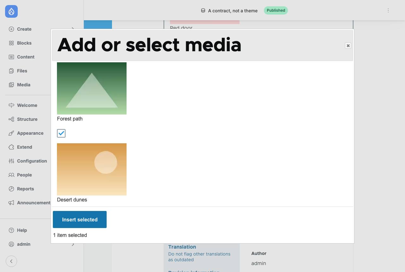
Task: Click the database icon beside page title
Action: point(203,10)
